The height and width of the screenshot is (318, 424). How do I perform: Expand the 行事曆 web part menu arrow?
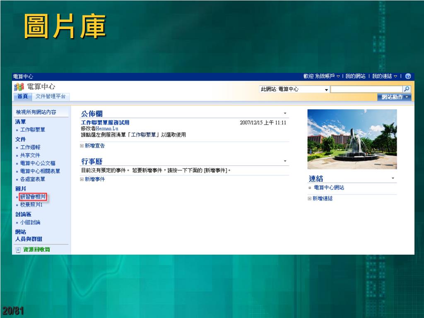click(x=285, y=161)
